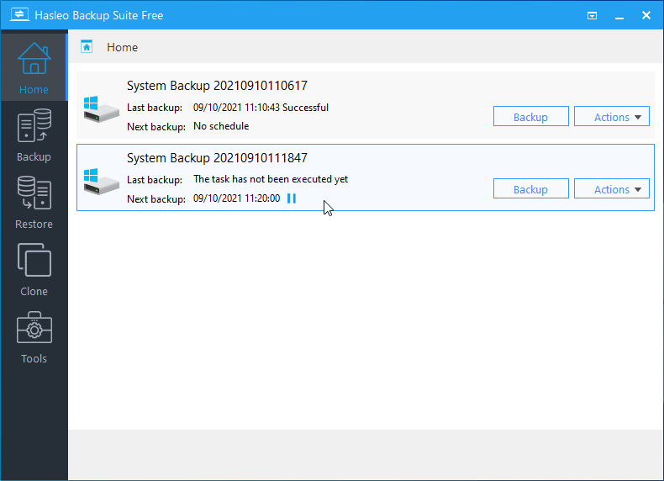Expand Actions for System Backup 20210910111847
This screenshot has width=664, height=481.
pos(611,189)
